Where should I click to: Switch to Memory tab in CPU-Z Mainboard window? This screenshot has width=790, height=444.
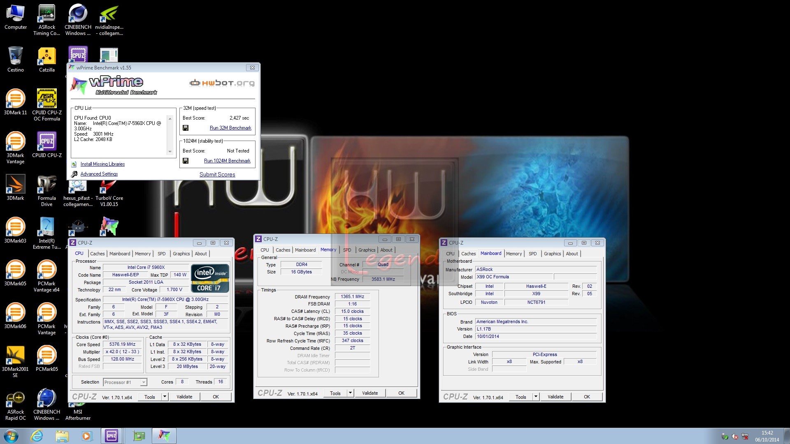513,254
